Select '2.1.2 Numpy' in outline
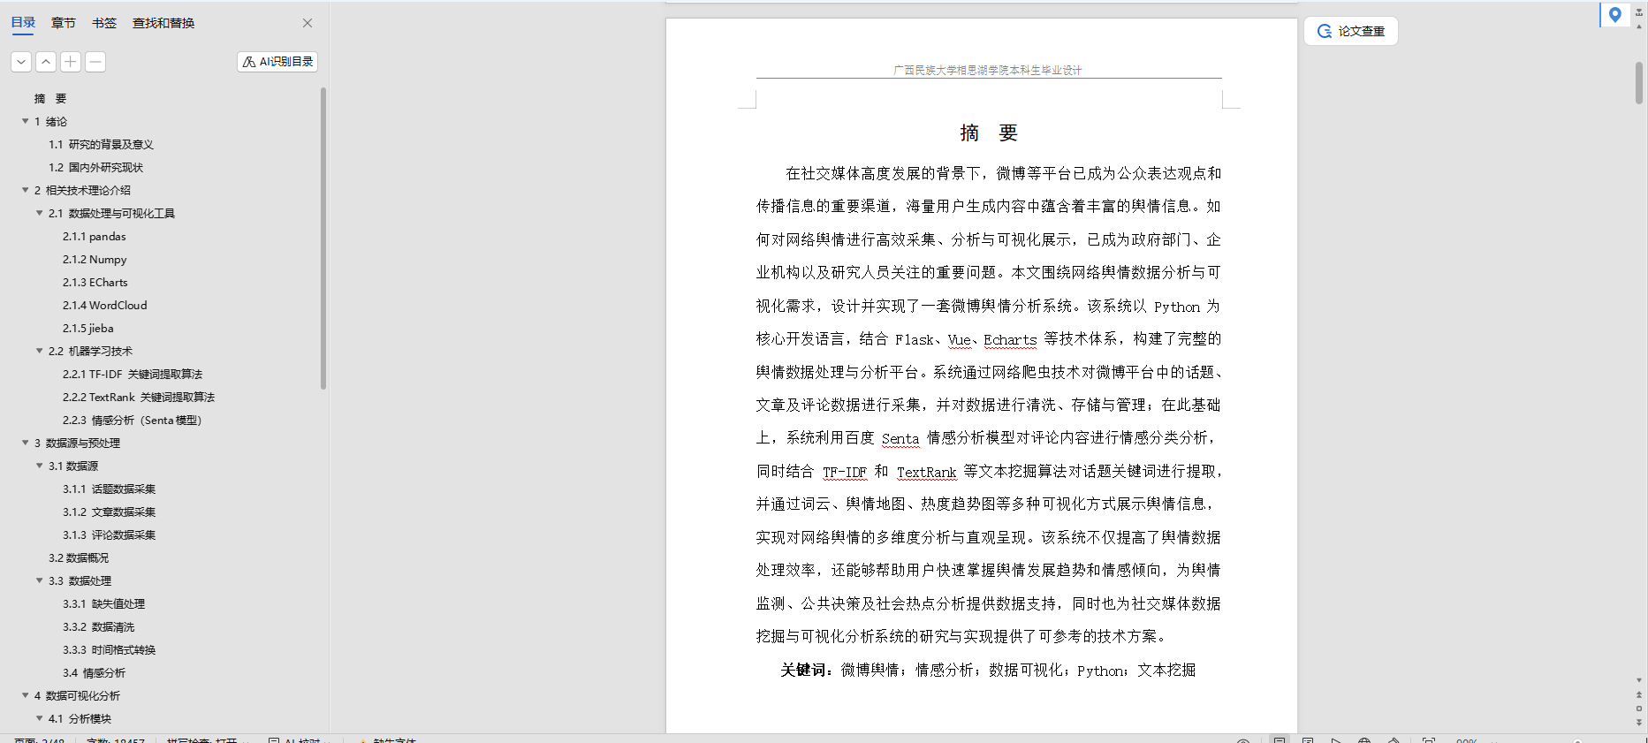 [95, 259]
